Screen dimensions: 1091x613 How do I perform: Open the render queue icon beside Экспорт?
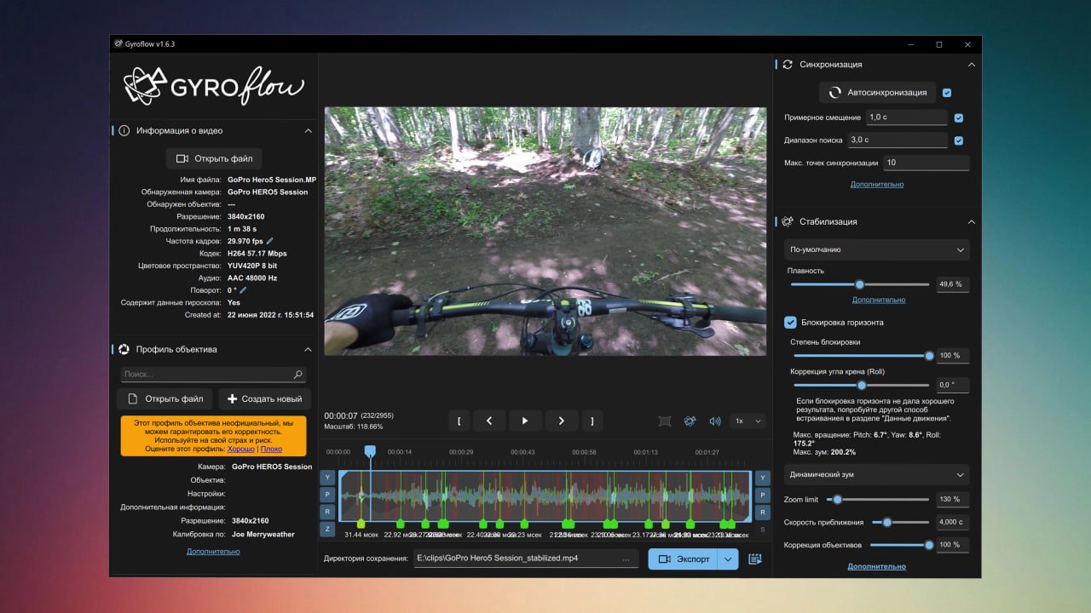(754, 559)
